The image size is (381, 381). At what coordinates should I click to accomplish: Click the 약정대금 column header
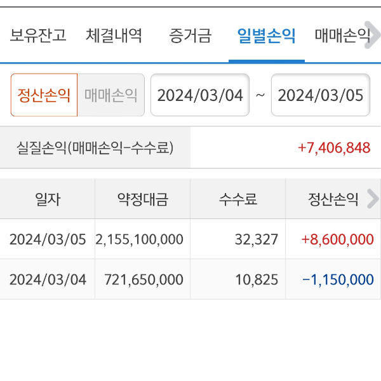pyautogui.click(x=143, y=199)
